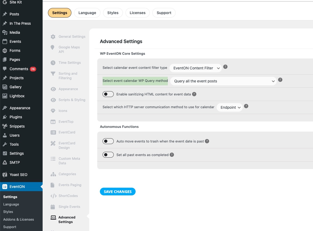
Task: Go to Custom Meta Data section
Action: pyautogui.click(x=69, y=161)
